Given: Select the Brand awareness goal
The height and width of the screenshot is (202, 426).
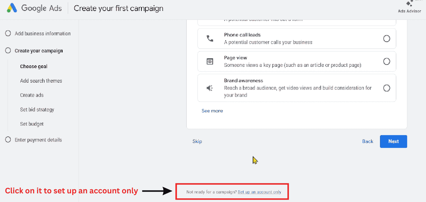Looking at the screenshot, I should click(x=387, y=88).
